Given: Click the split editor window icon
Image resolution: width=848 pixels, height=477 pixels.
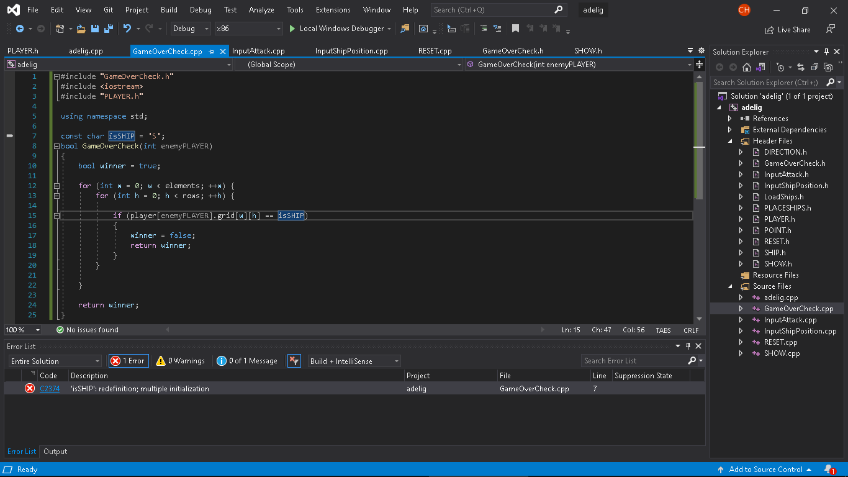Looking at the screenshot, I should 700,64.
